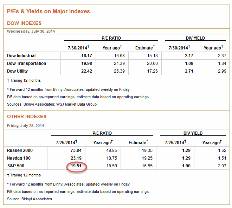Click Nasdaq 100 P/E value 23.19
The image size is (232, 208).
(76, 158)
